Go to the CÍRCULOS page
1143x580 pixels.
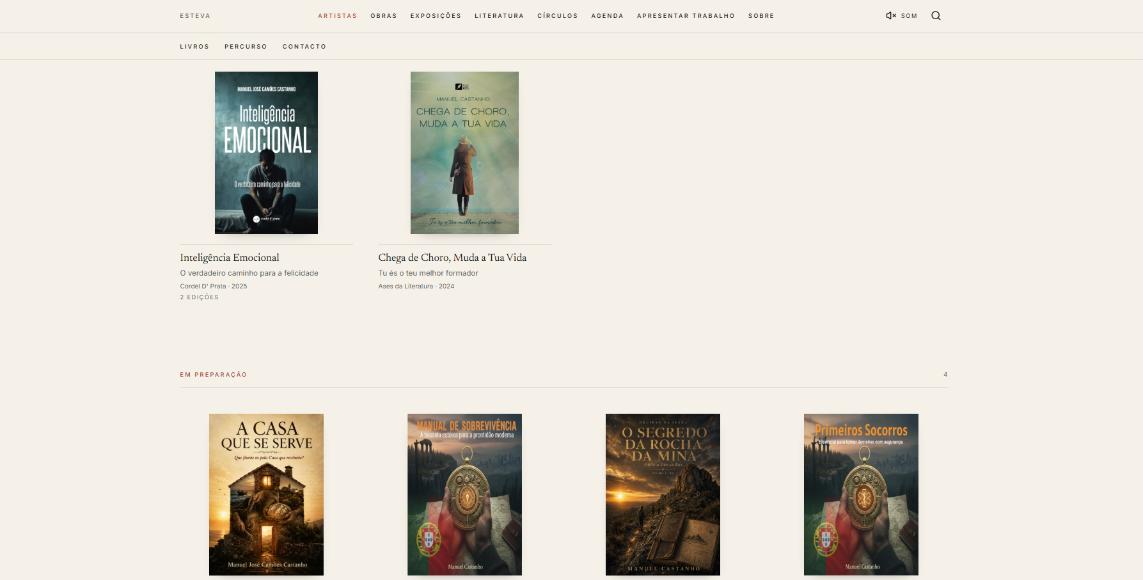[x=558, y=16]
